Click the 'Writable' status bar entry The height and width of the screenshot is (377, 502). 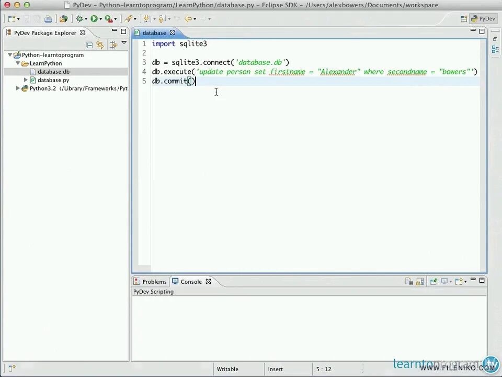point(227,369)
